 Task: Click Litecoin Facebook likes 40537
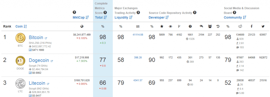click(251, 80)
